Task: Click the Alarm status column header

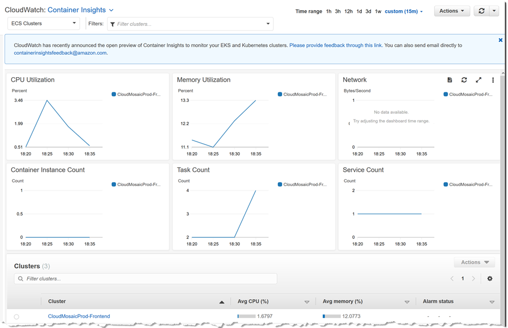Action: [438, 301]
